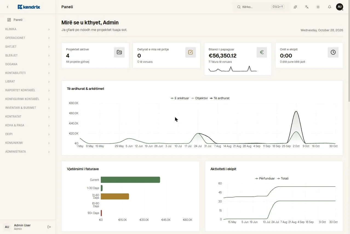
Task: Toggle the light/dark theme sun icon
Action: [x=318, y=7]
